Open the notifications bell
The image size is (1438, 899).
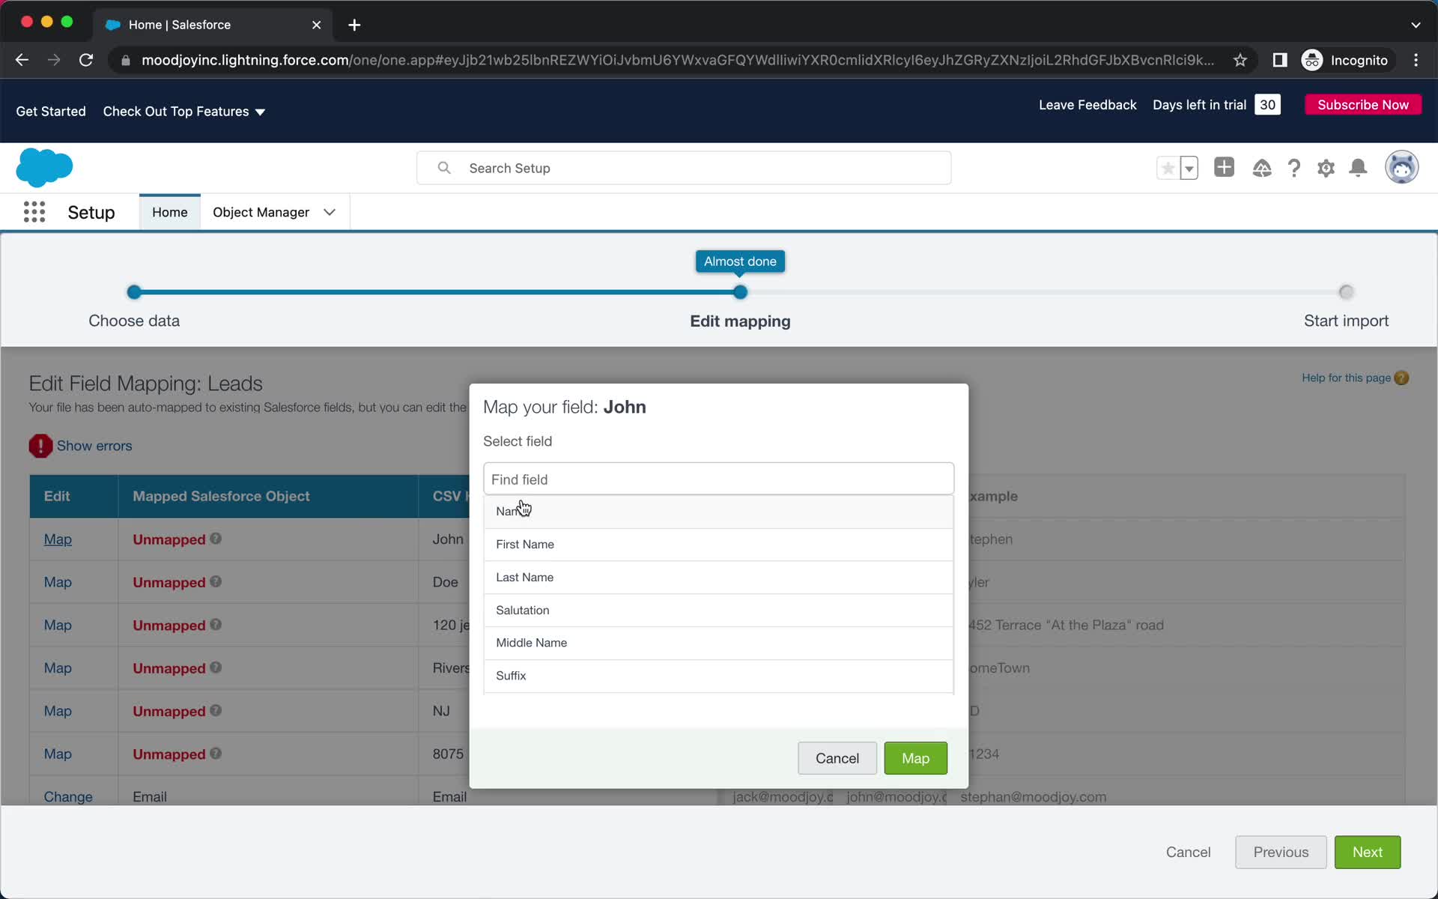pos(1358,168)
